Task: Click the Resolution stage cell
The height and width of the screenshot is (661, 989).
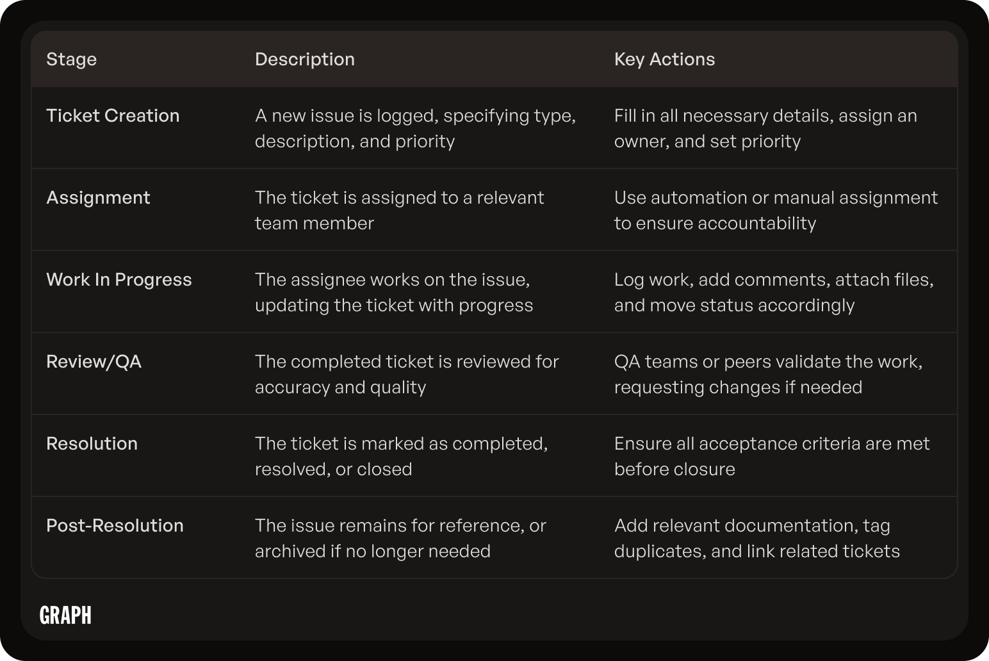Action: coord(92,443)
